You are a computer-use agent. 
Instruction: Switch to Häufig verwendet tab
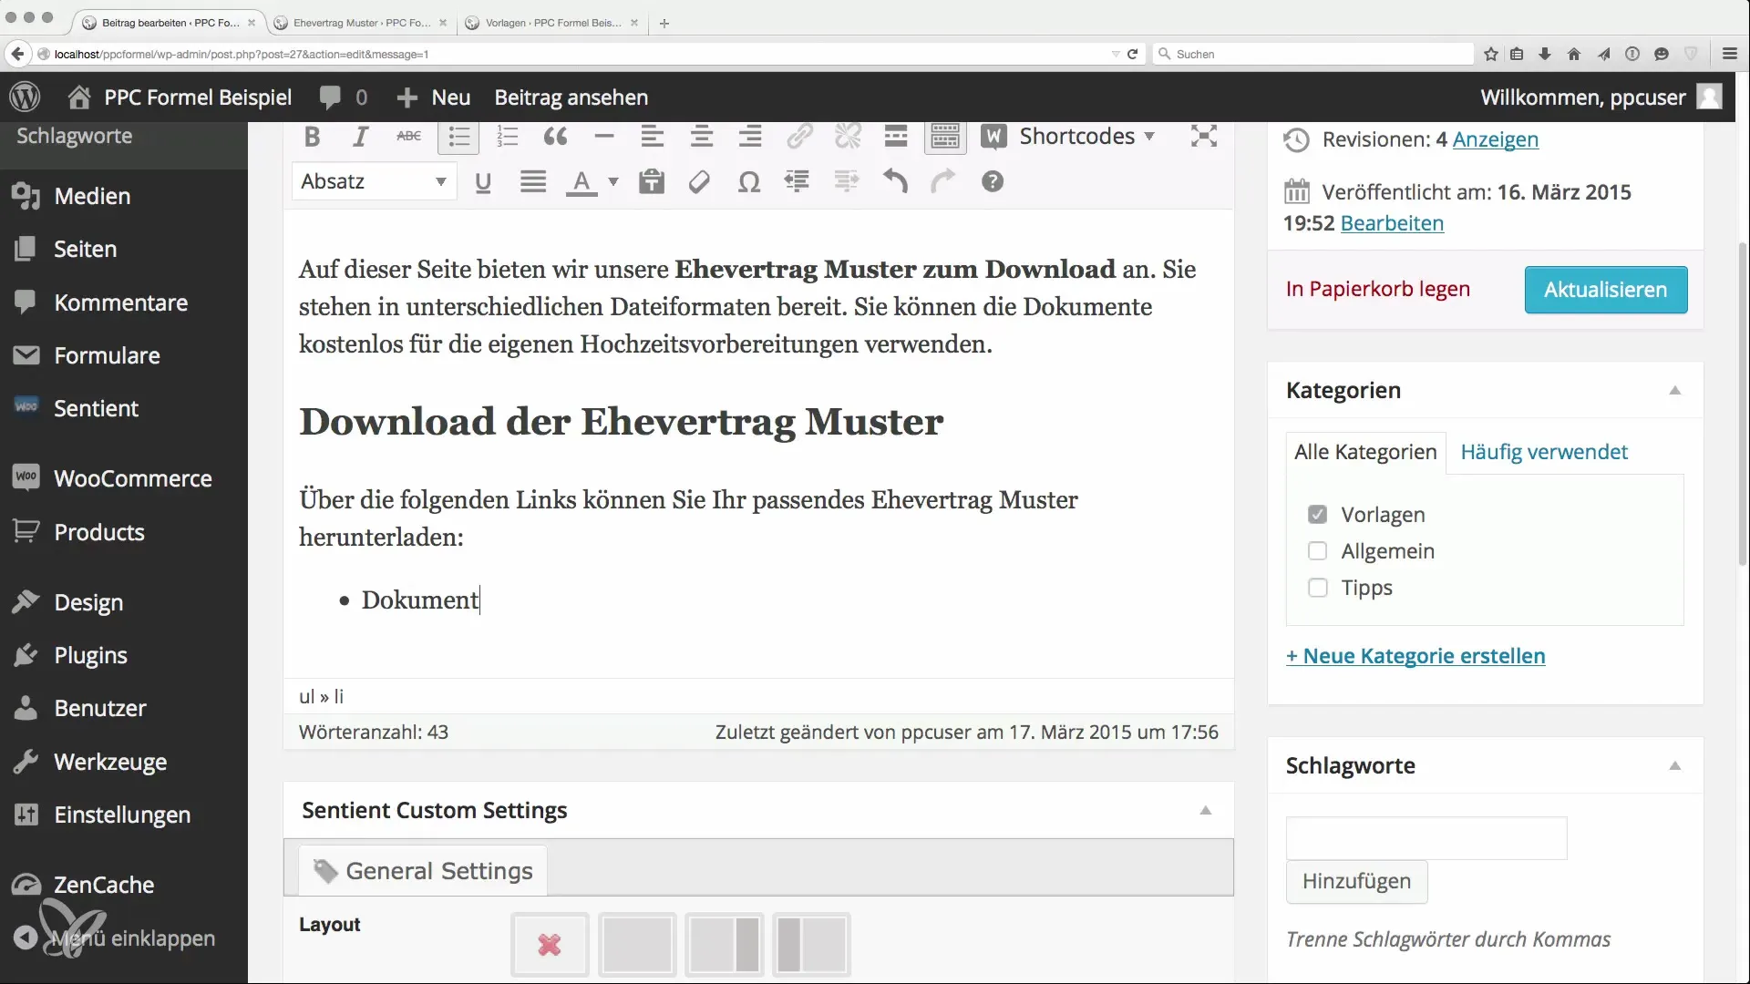pos(1543,452)
